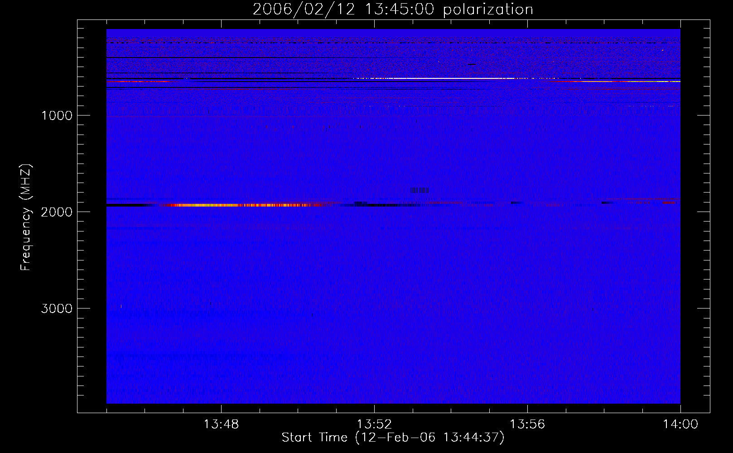Select the 'Start Time (12-Feb-06 13:44:37)' label
Viewport: 733px width, 453px height.
click(x=393, y=438)
